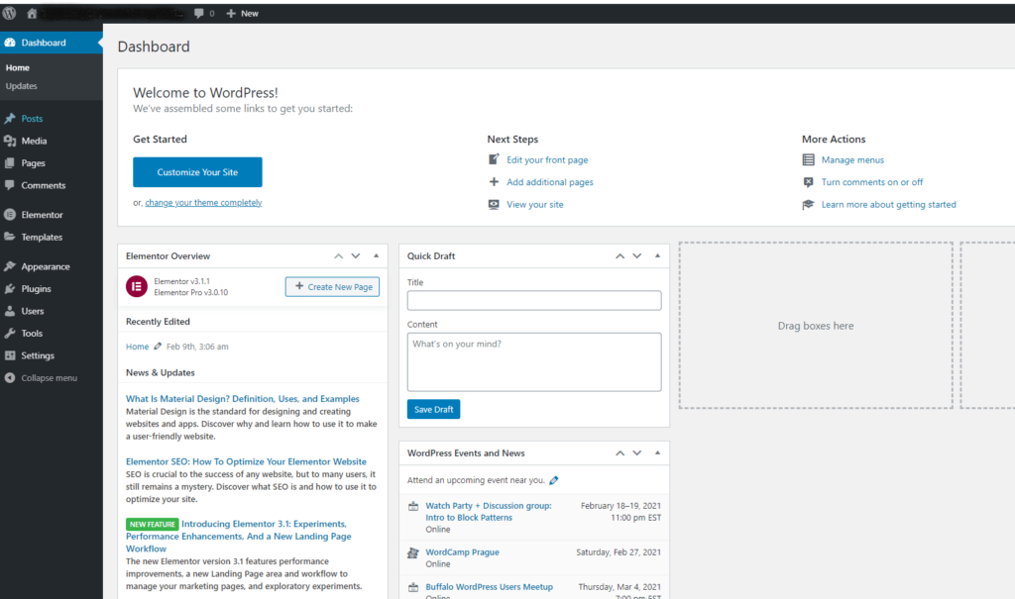Open Learn more about getting started
This screenshot has width=1015, height=599.
pos(888,204)
